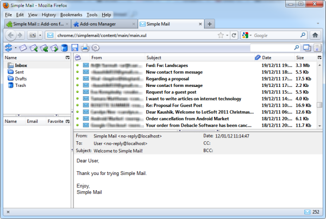Click the browser Forward arrow
This screenshot has height=219, width=326.
point(20,35)
